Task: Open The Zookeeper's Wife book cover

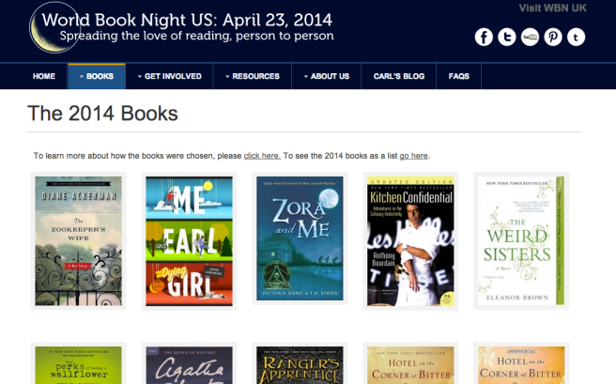Action: [x=78, y=240]
